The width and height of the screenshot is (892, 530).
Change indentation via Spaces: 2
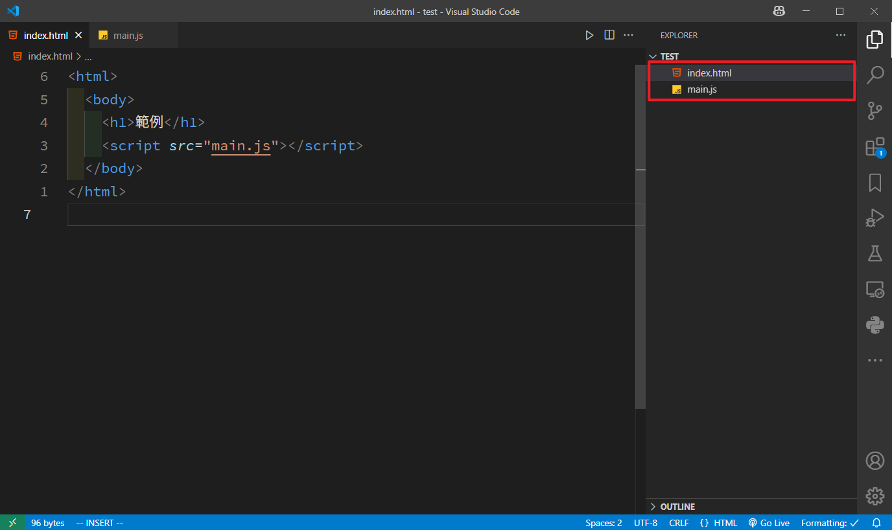[x=604, y=523]
